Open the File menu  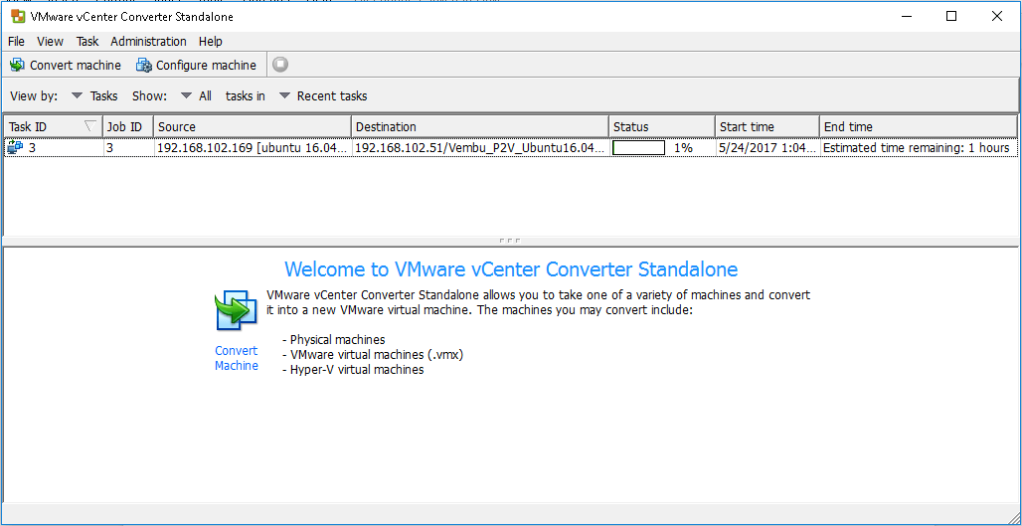tap(16, 41)
